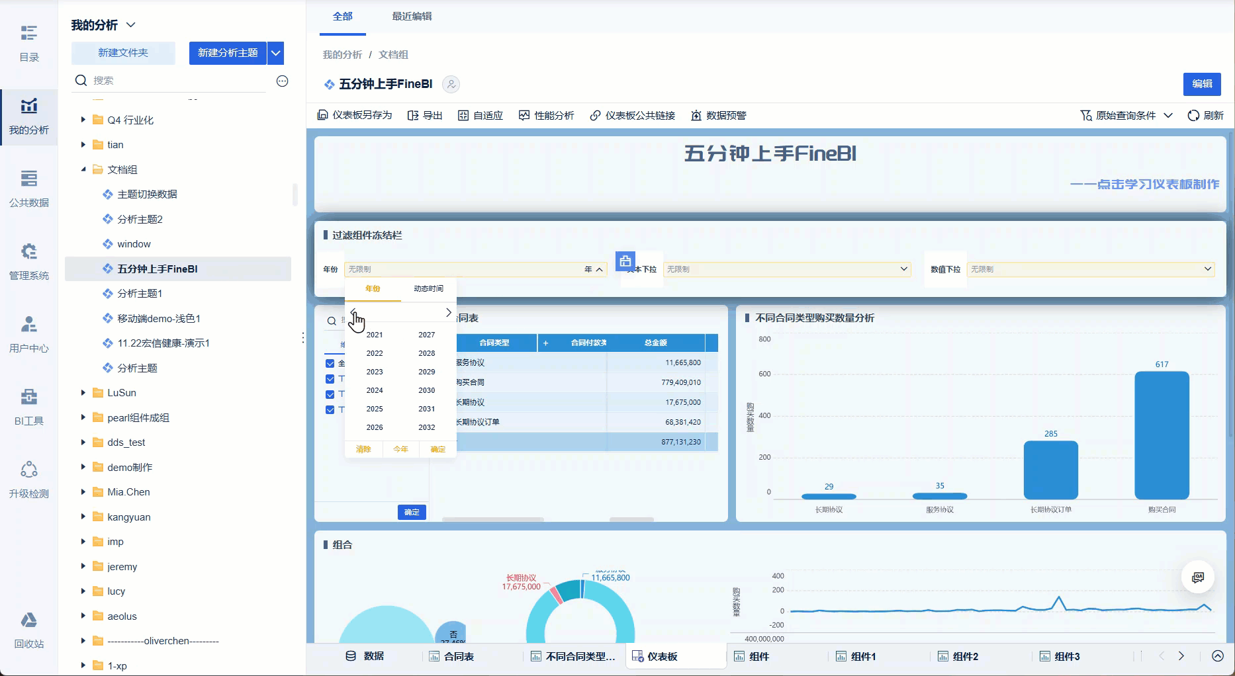Viewport: 1235px width, 676px height.
Task: Expand the dds_test folder
Action: point(83,443)
